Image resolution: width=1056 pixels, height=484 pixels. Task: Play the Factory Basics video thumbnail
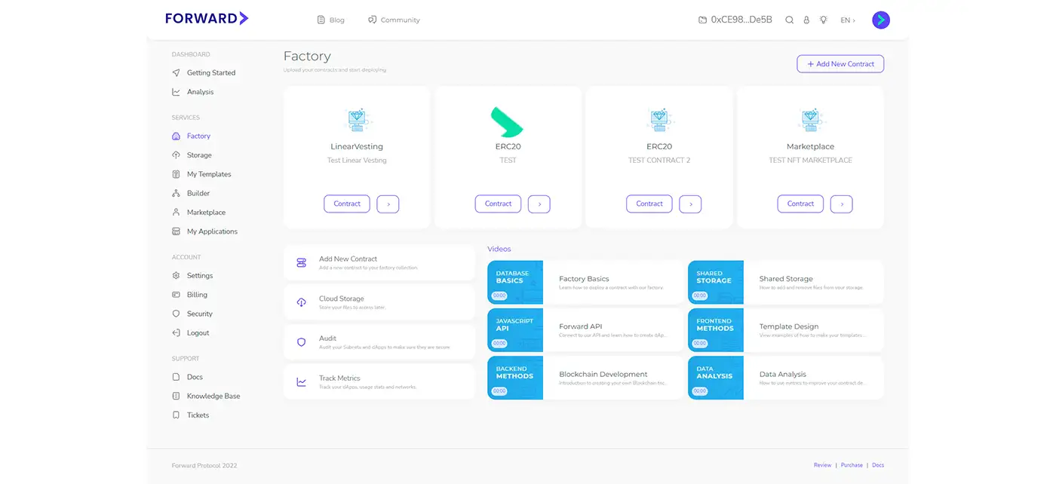coord(515,283)
